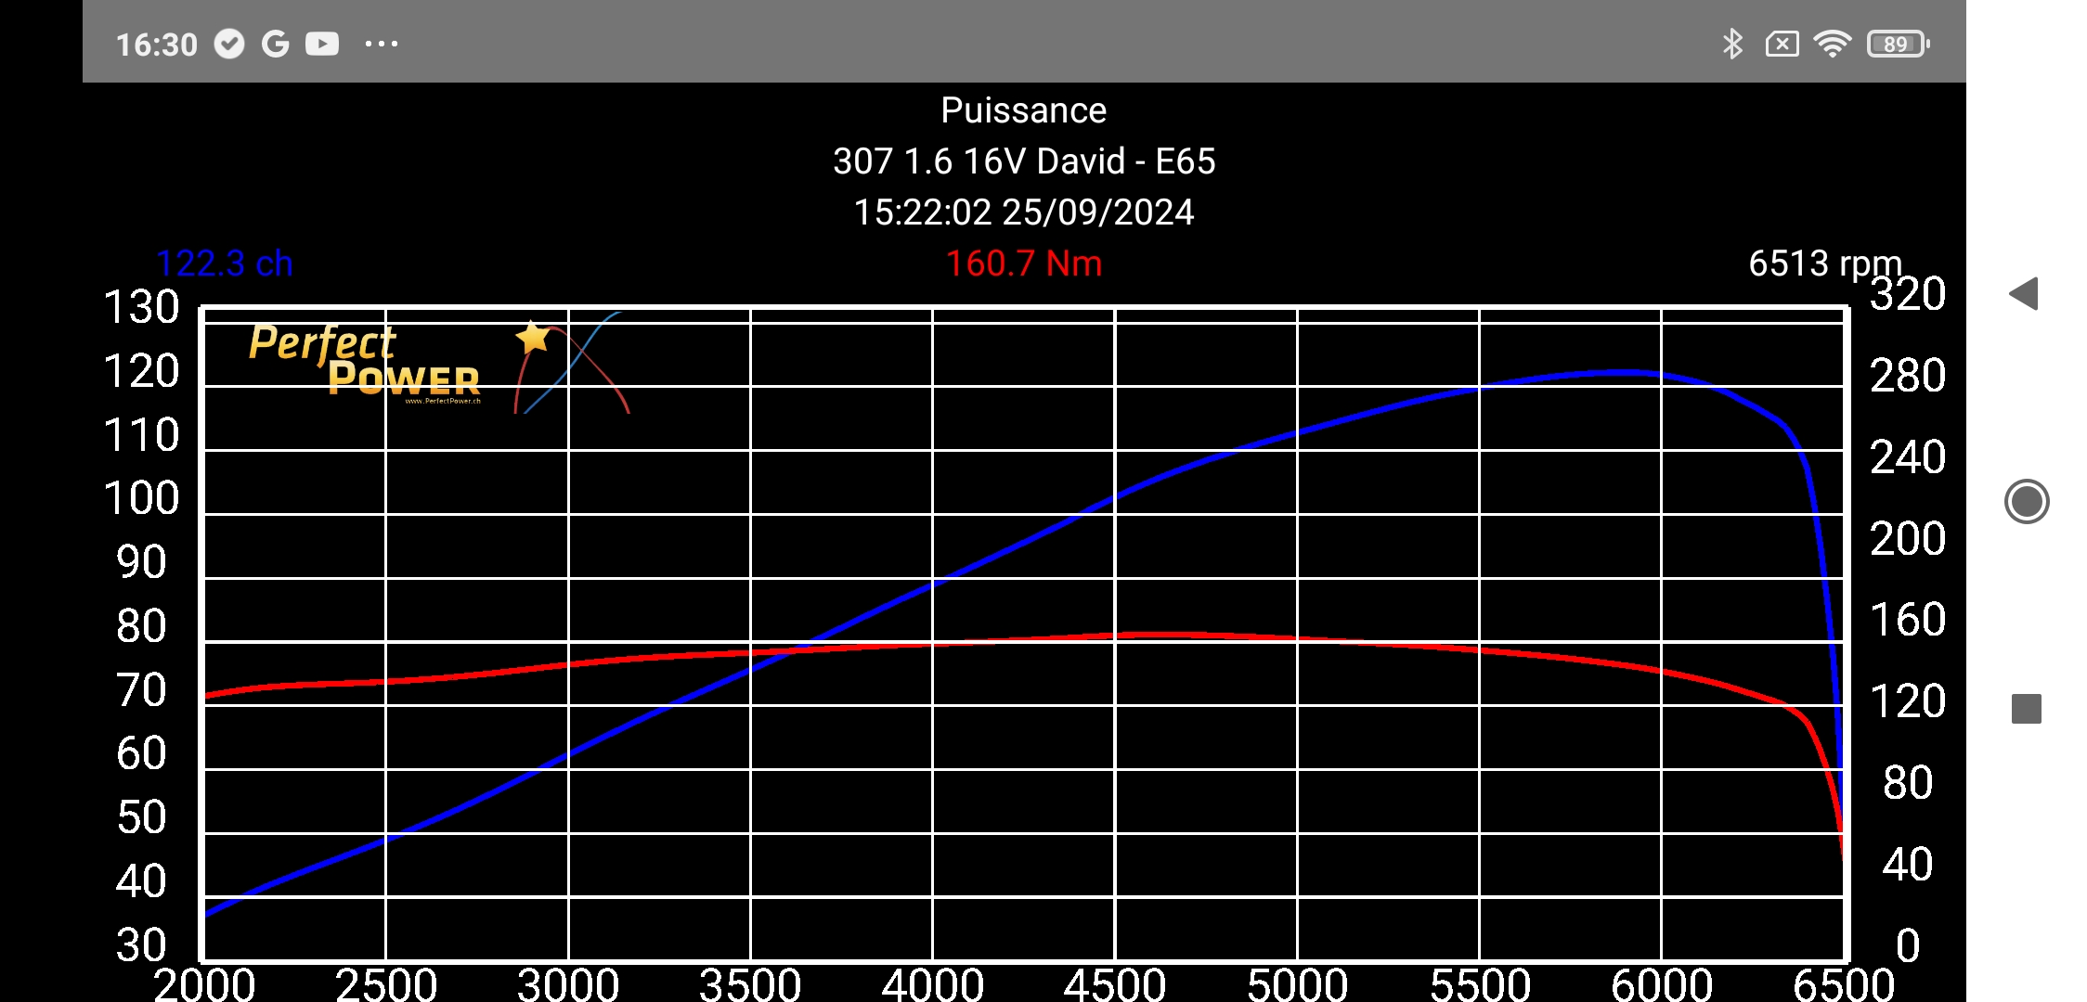This screenshot has width=2087, height=1002.
Task: Tap the blue 122.3 ch power readout
Action: (x=225, y=263)
